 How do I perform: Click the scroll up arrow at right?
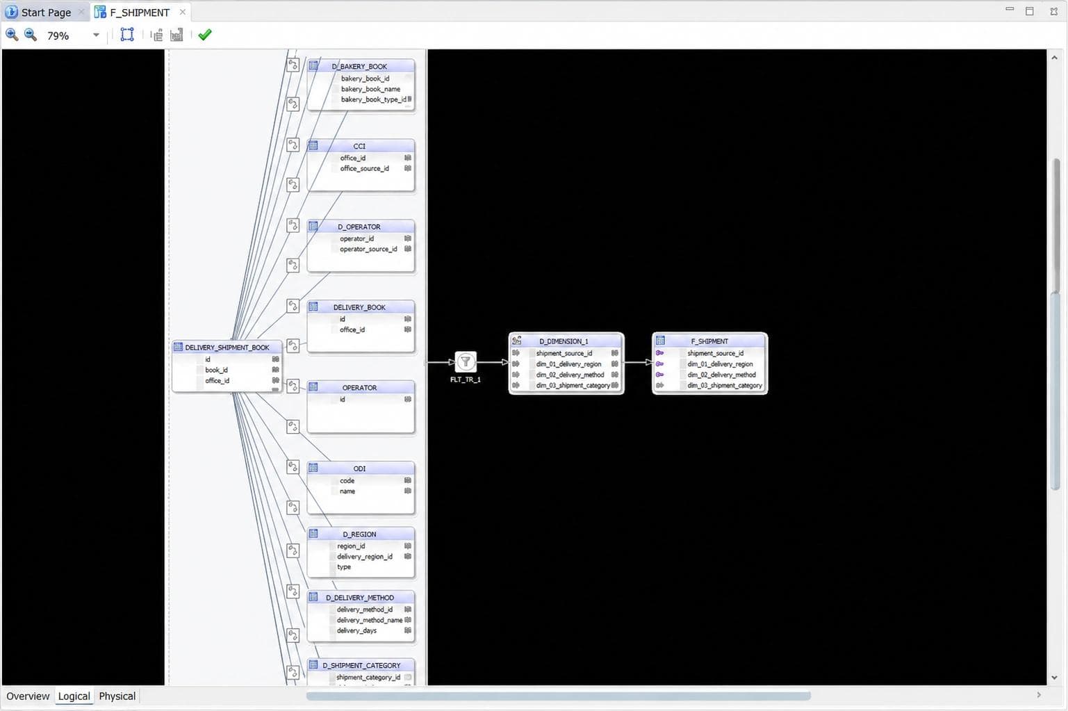tap(1055, 58)
